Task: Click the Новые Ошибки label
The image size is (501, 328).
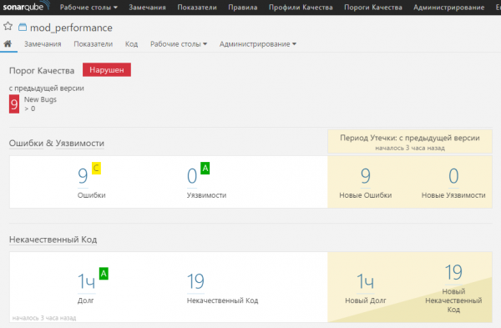Action: point(366,195)
